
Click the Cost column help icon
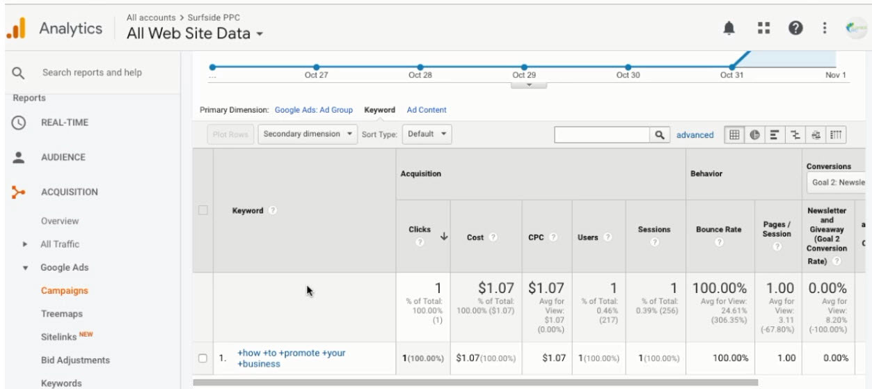pos(493,237)
